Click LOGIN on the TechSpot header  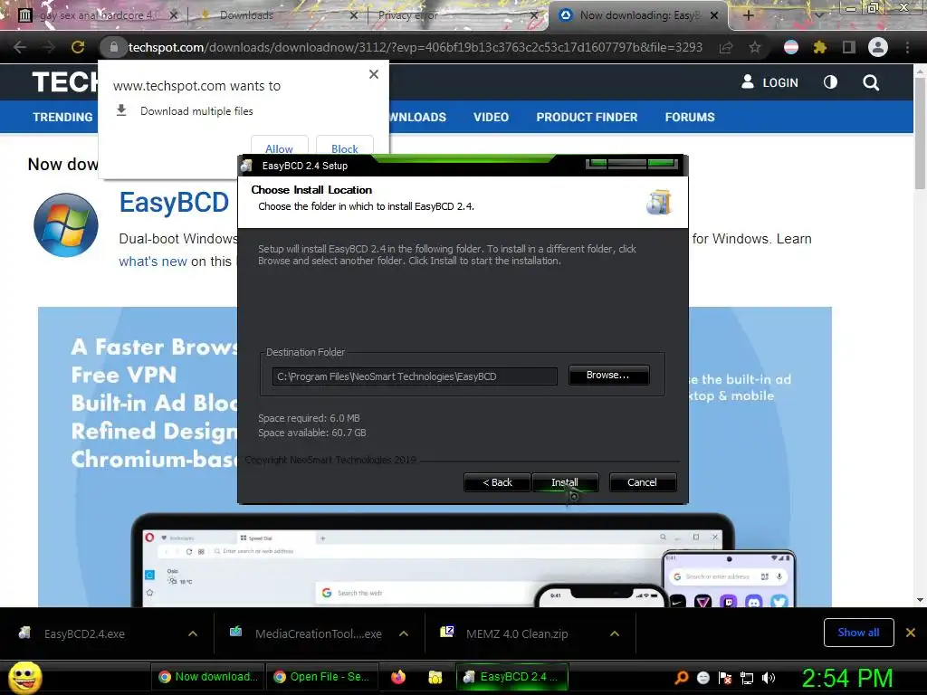pos(769,82)
